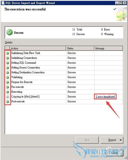Select the 'Setting SQL Command' row text
Image resolution: width=128 pixels, height=160 pixels.
24,63
